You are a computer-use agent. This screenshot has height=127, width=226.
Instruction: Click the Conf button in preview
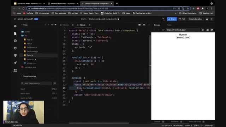click(x=187, y=37)
